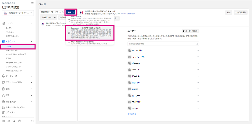Click the ユーザーを追加 button
Screen dimensions: 252x124
(x=190, y=31)
